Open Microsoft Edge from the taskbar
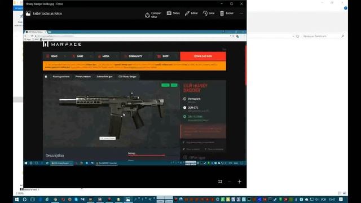 pos(47,200)
